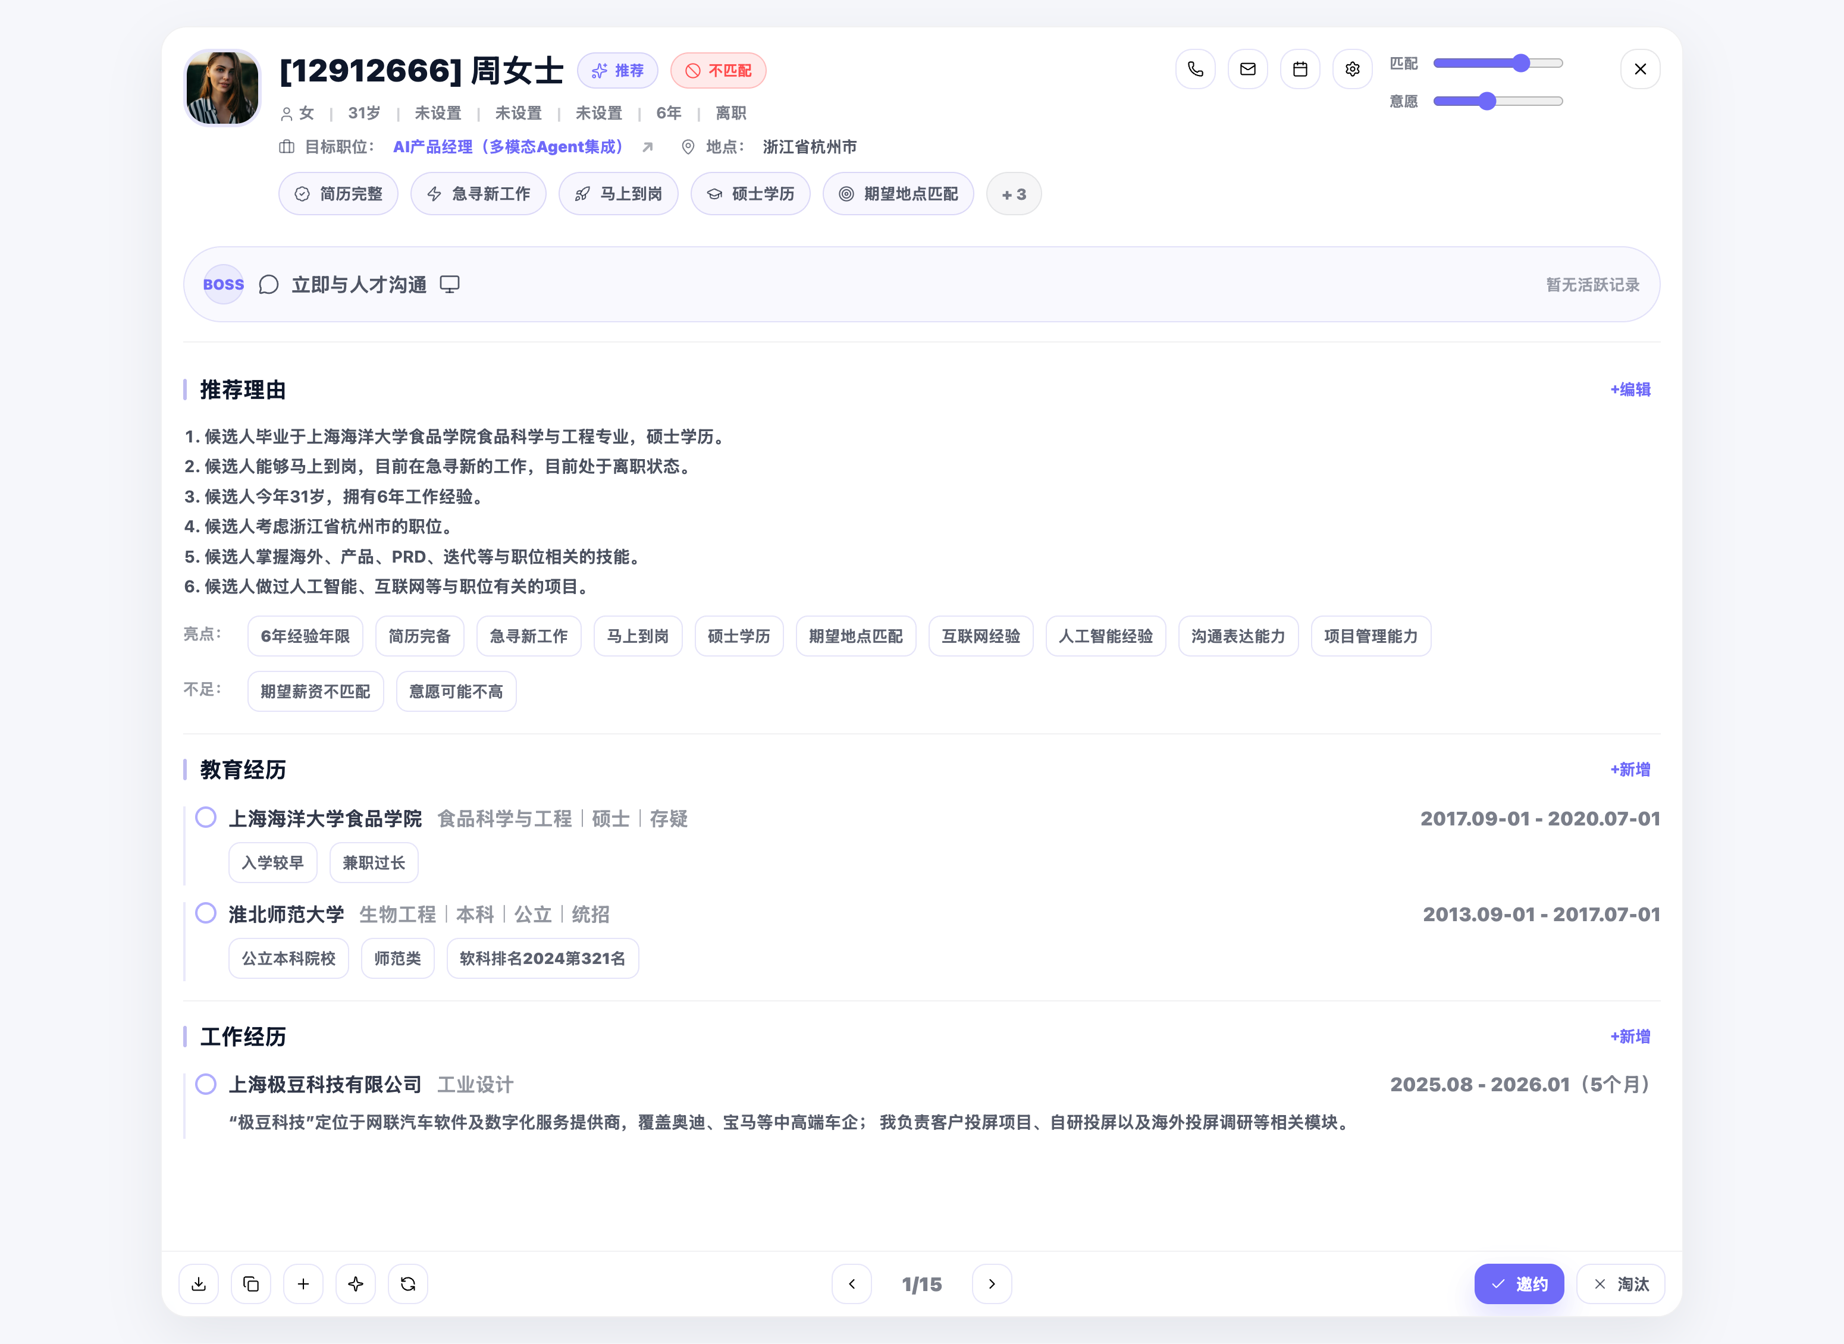Adjust the 匹配 match slider
The width and height of the screenshot is (1844, 1344).
[1521, 62]
